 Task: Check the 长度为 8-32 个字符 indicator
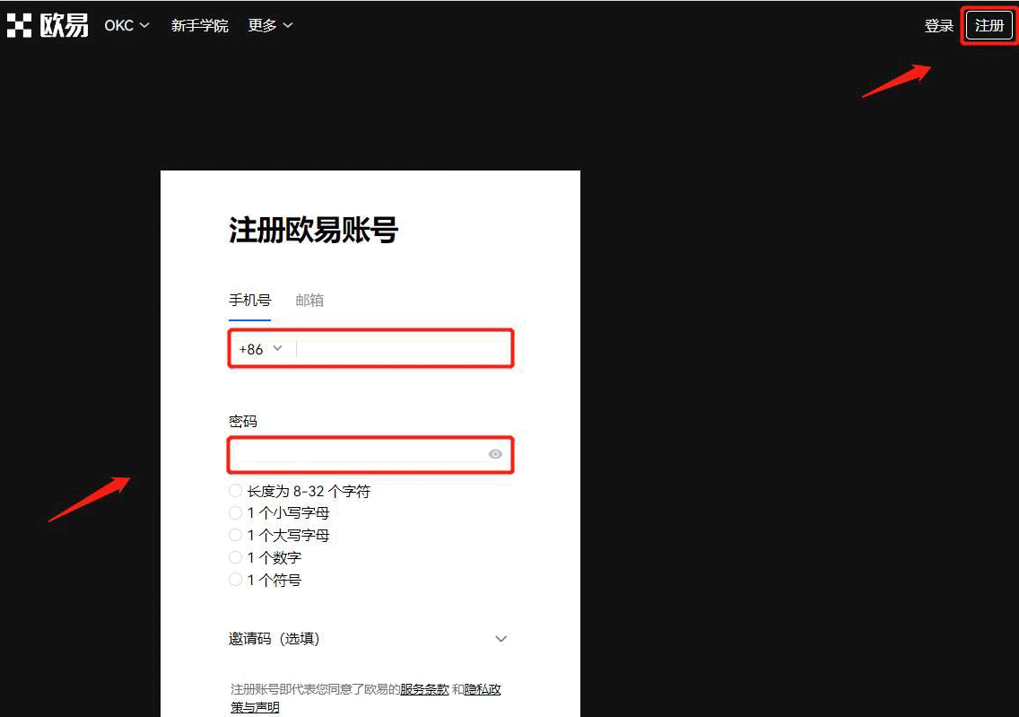tap(234, 491)
